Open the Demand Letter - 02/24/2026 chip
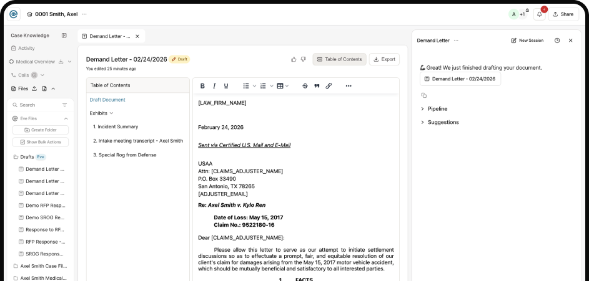 460,79
